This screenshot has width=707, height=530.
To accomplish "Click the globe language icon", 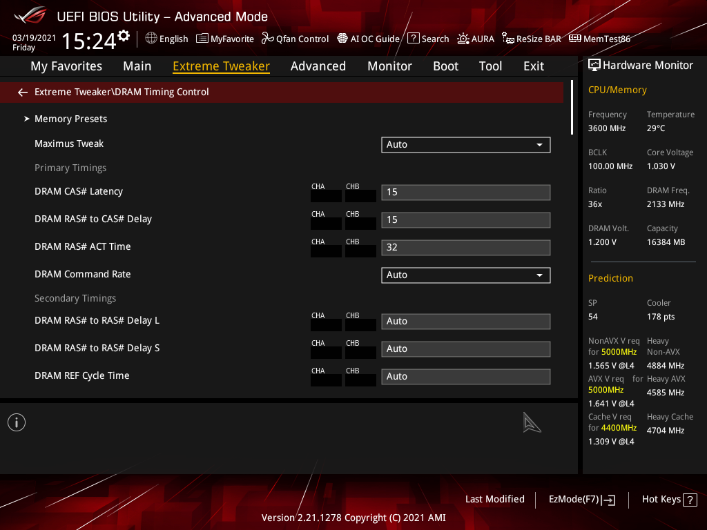I will click(x=151, y=39).
